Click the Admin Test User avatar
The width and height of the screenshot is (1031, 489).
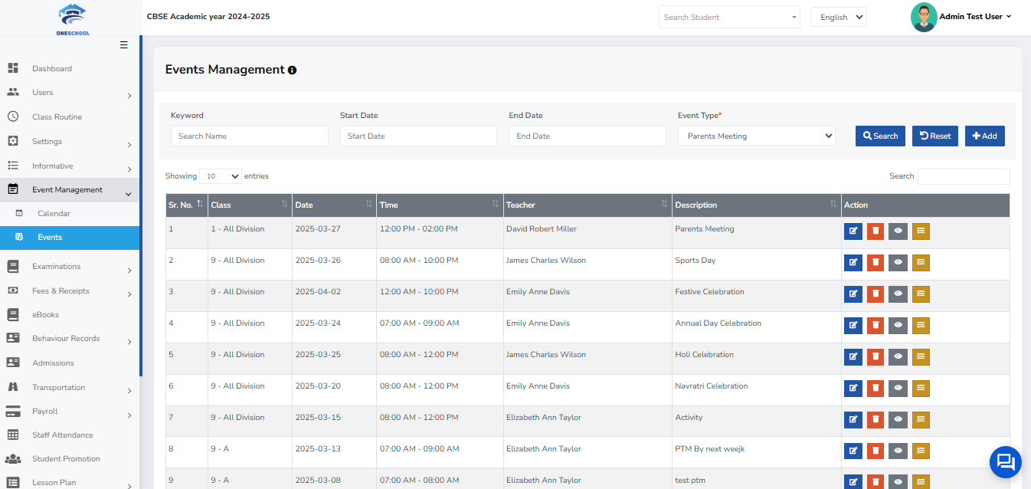click(924, 17)
